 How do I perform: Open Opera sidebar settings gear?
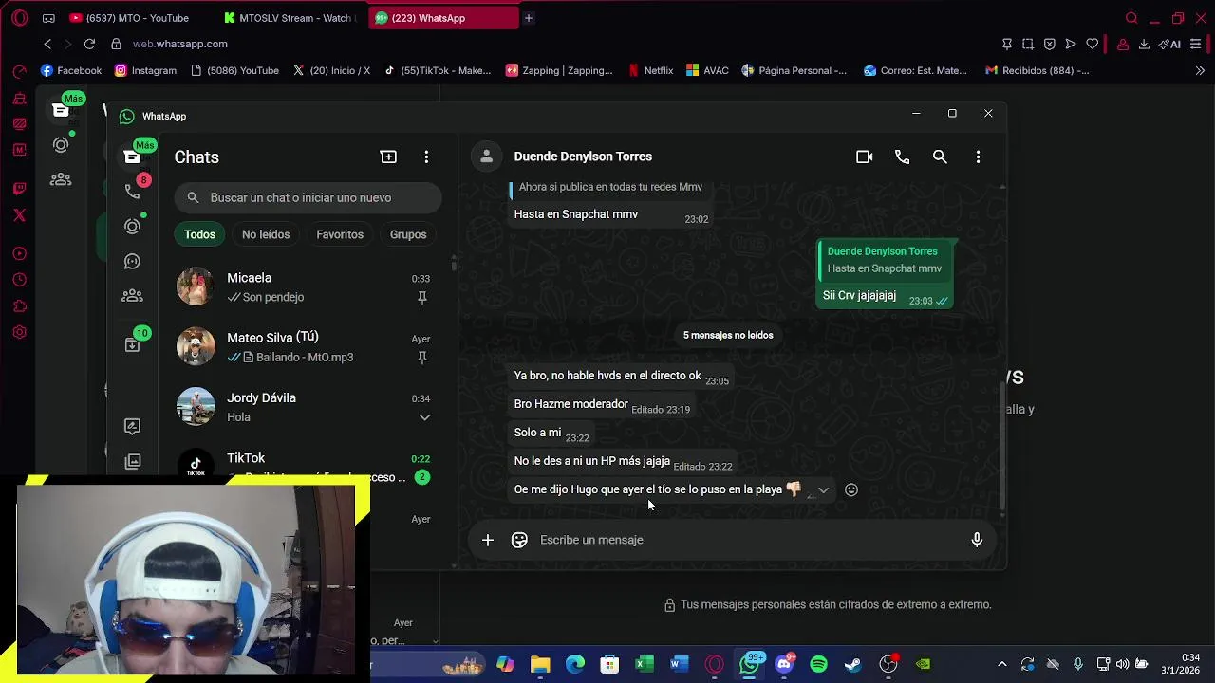click(x=19, y=332)
